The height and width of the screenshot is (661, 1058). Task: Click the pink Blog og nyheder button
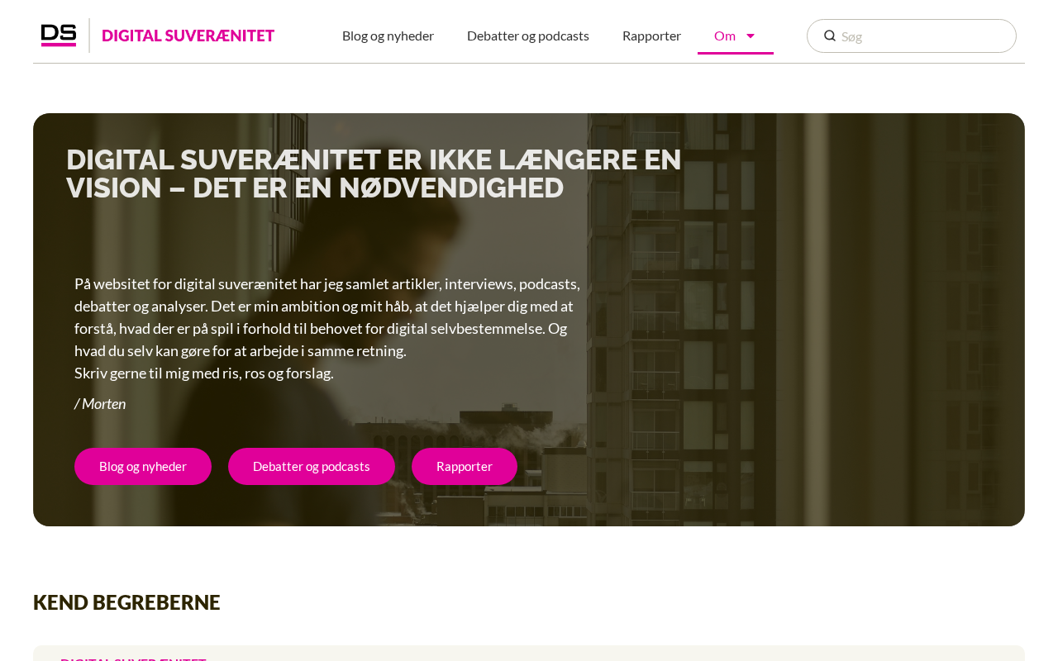coord(143,466)
